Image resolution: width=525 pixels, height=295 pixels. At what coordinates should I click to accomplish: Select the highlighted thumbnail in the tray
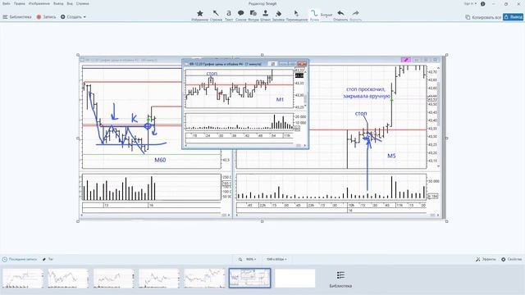249,278
